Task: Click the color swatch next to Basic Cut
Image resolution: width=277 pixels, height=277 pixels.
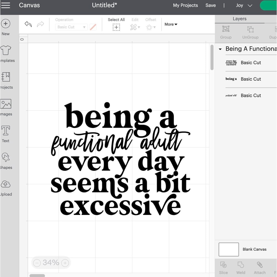Action: point(93,27)
